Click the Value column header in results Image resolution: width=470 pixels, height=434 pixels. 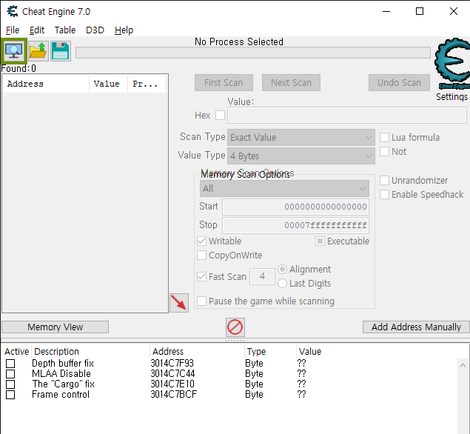[109, 84]
